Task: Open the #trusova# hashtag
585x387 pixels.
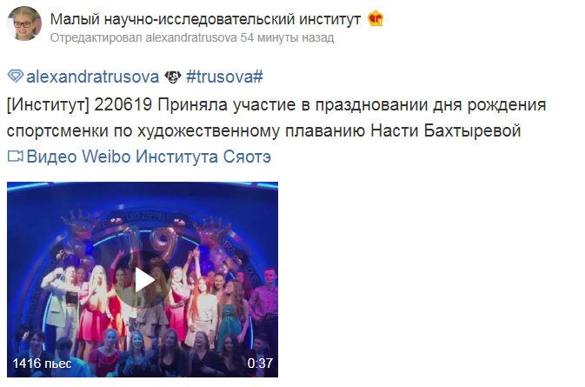Action: coord(224,77)
